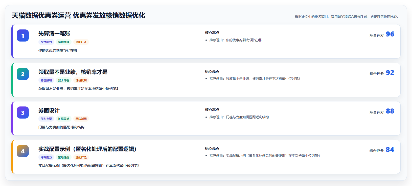
Task: Click the score 88
Action: coord(390,111)
